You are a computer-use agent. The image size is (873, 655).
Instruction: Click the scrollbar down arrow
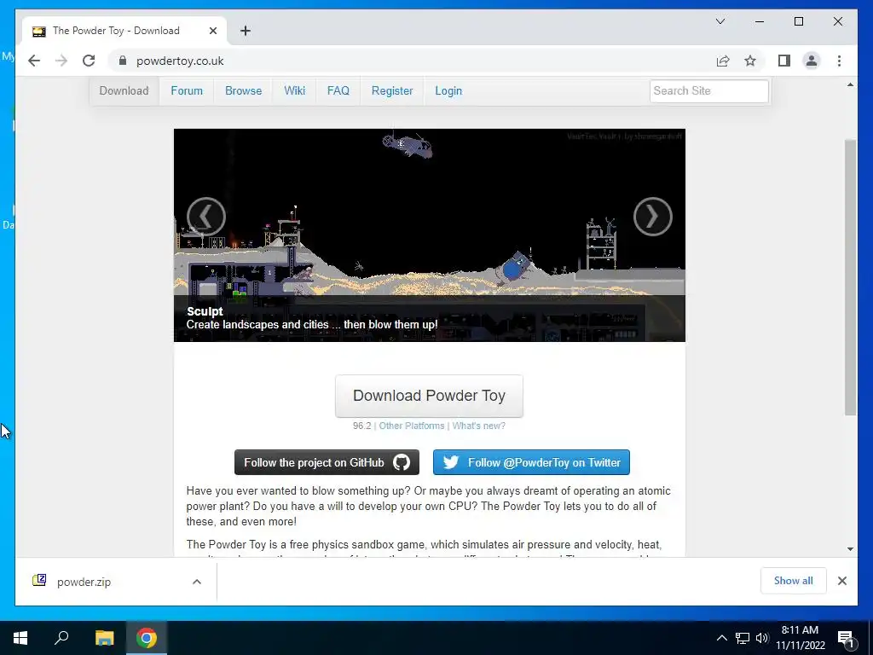pos(850,549)
